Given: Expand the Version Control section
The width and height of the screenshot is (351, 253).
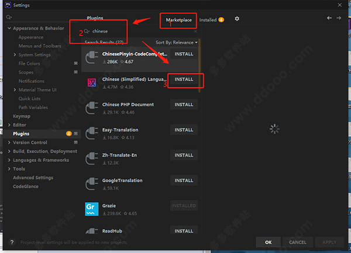Looking at the screenshot, I should tap(9, 143).
